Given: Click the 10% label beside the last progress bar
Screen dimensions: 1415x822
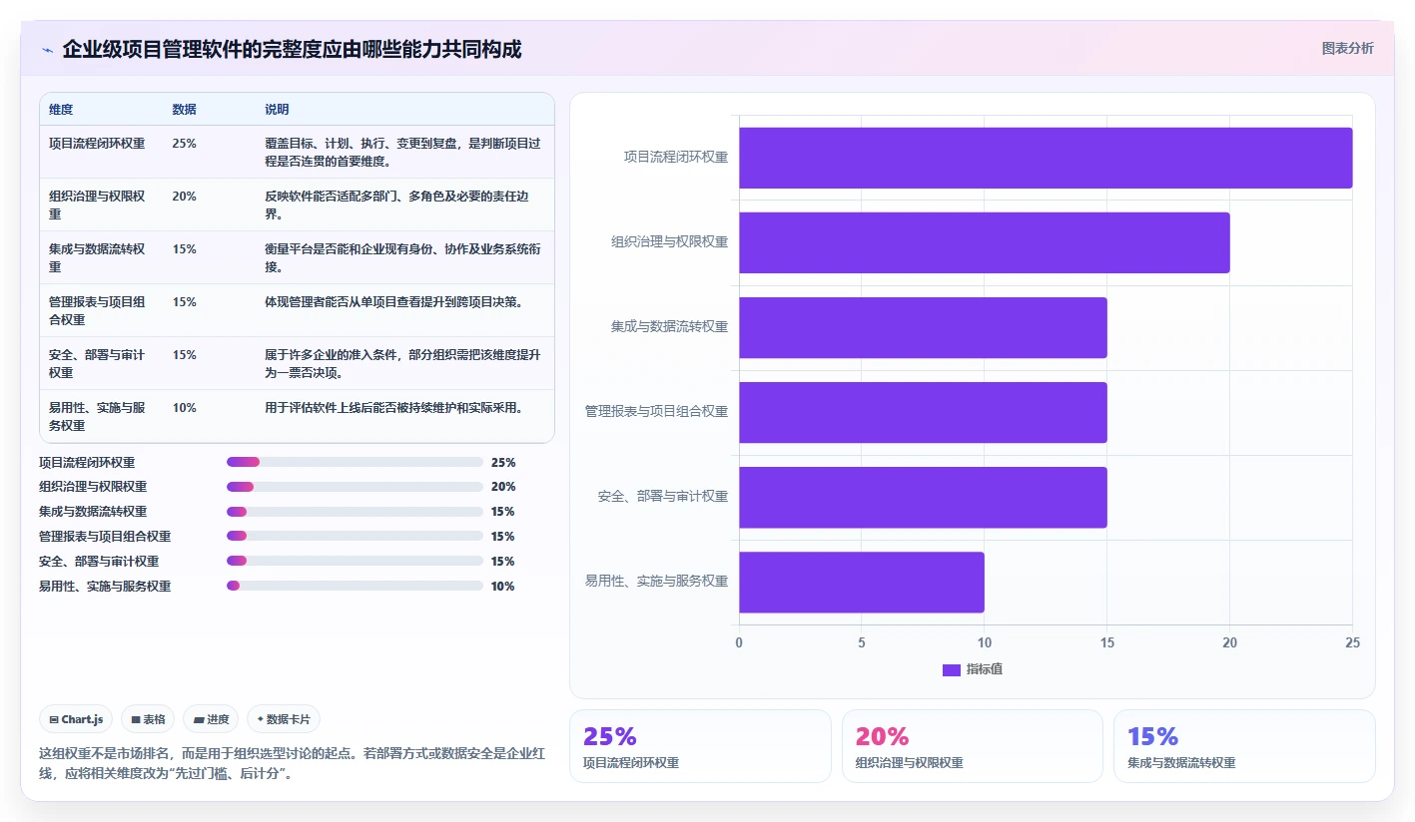Looking at the screenshot, I should point(503,587).
